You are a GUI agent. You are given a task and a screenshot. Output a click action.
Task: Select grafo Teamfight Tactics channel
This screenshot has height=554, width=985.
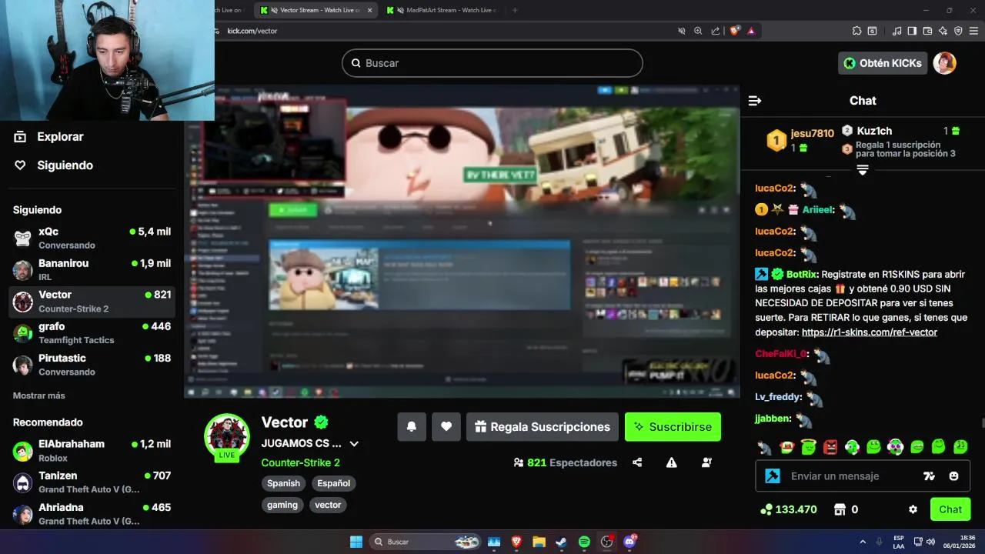tap(92, 332)
